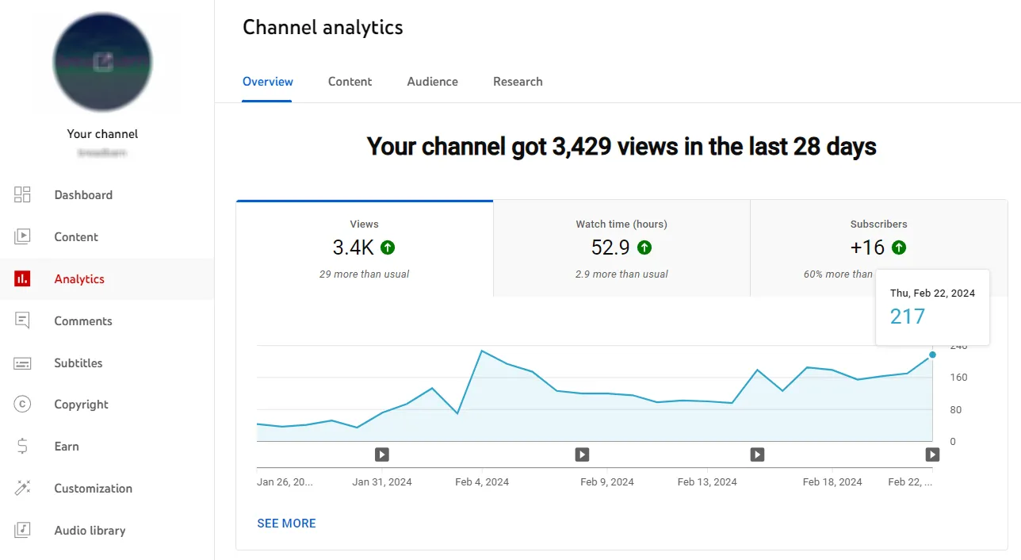Open your channel profile picture
This screenshot has width=1021, height=560.
click(102, 62)
